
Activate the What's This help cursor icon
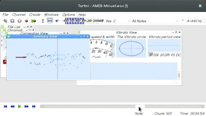(57, 21)
